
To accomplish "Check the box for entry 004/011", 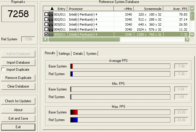I will click(46, 29).
